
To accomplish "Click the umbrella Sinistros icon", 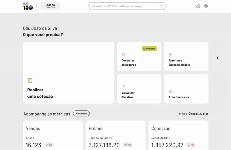I will (124, 87).
